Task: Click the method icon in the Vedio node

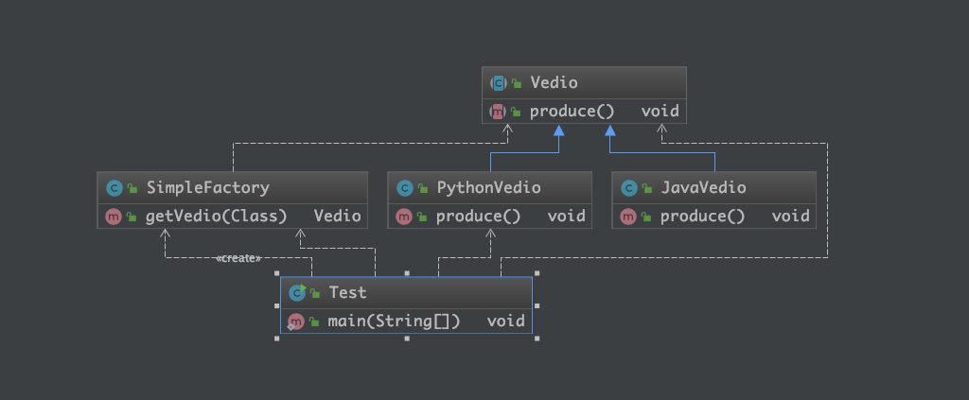Action: (x=498, y=112)
